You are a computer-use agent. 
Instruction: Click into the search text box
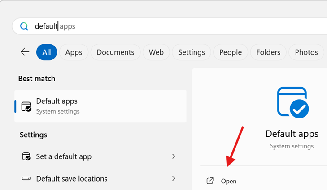pos(179,26)
